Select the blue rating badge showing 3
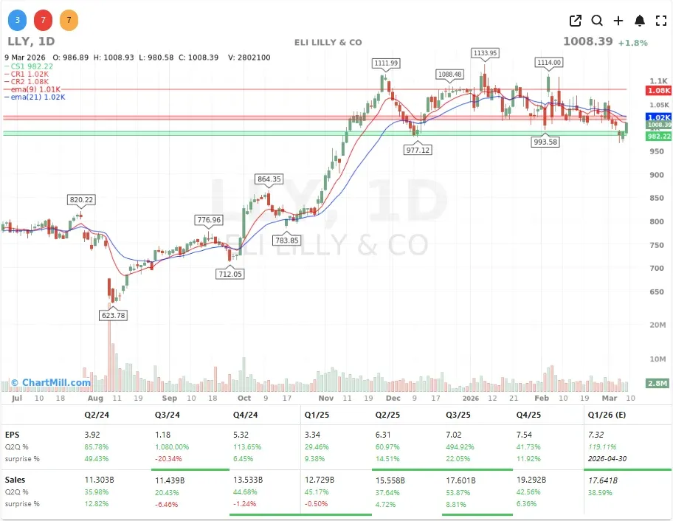The image size is (673, 521). (16, 20)
